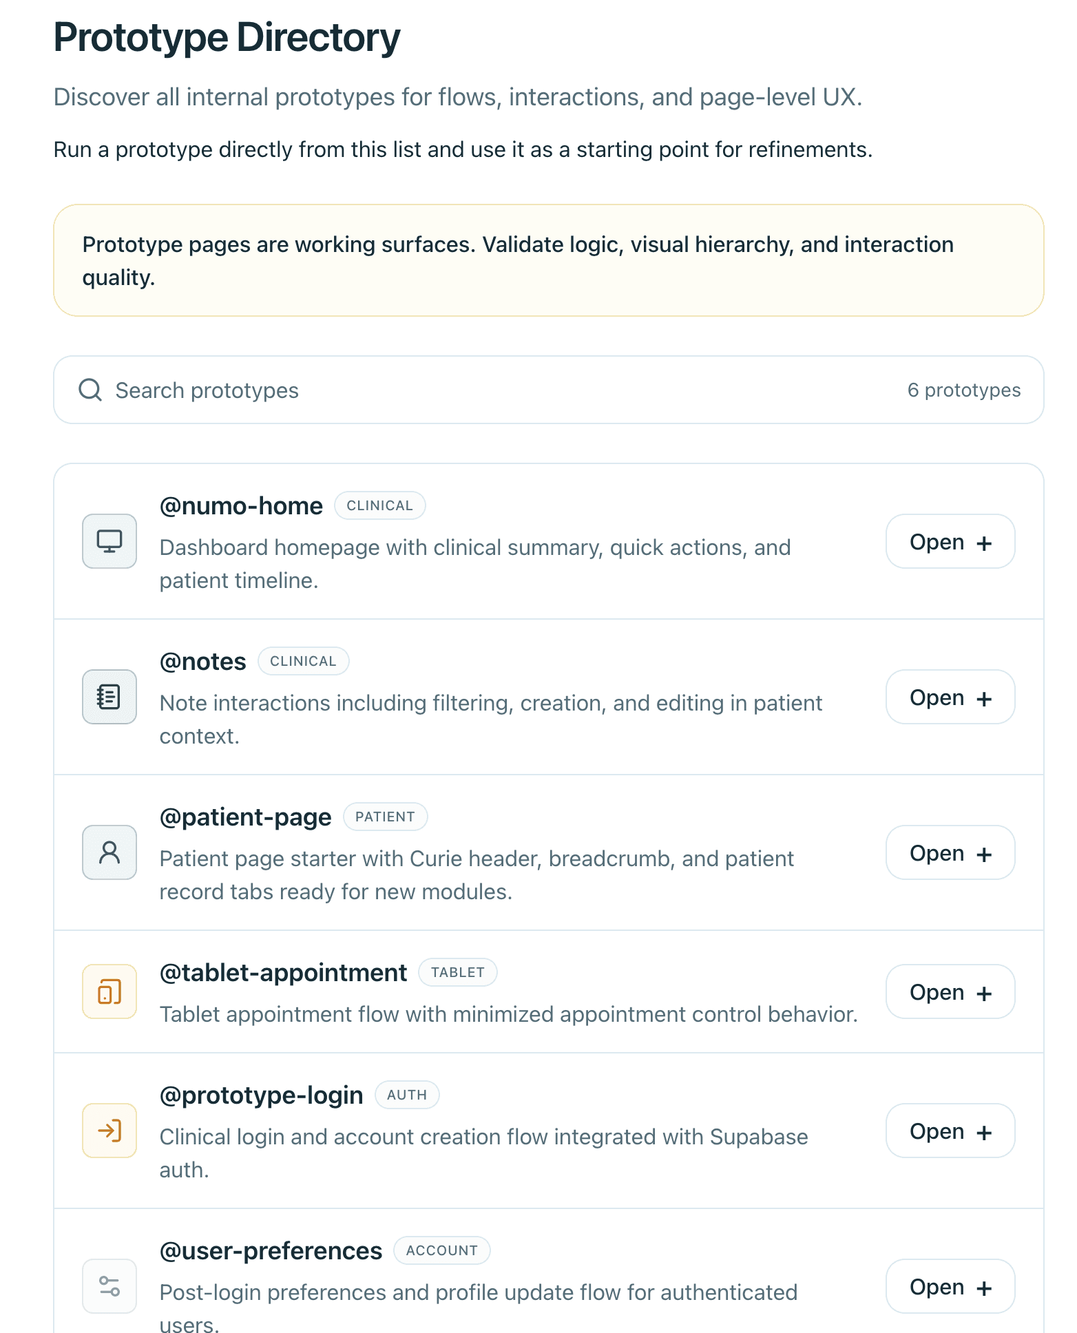
Task: Click the 'Run a prototype directly' paragraph
Action: [463, 149]
